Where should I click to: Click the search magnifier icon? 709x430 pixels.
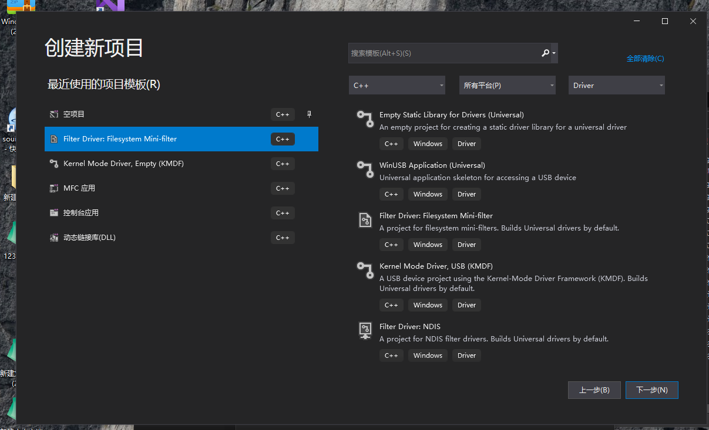tap(546, 53)
